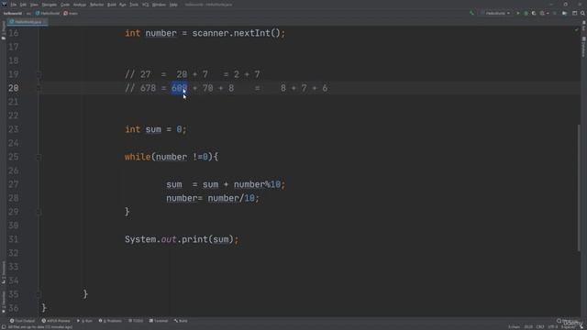Image resolution: width=587 pixels, height=330 pixels.
Task: Click the HelloWorld class breadcrumb
Action: (x=48, y=14)
